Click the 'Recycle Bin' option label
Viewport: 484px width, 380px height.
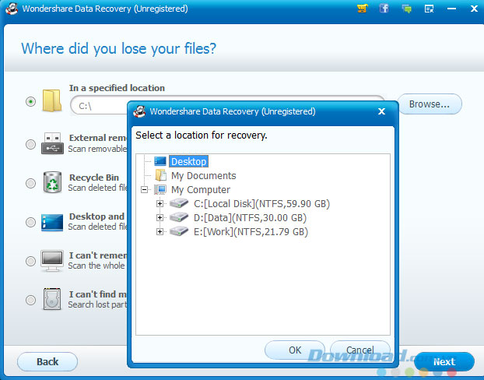click(x=94, y=178)
